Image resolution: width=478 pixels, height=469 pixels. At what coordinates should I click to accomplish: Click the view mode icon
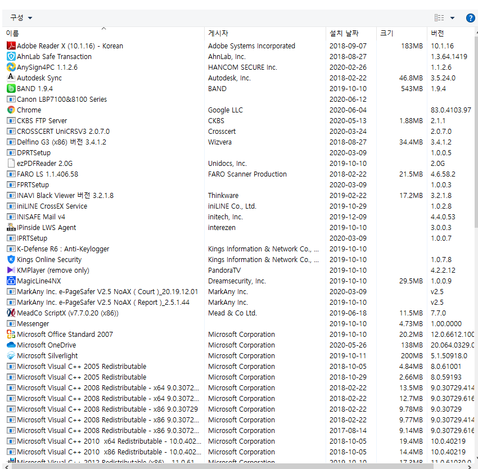tap(439, 17)
